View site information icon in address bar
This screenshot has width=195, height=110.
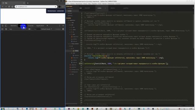point(16,7)
